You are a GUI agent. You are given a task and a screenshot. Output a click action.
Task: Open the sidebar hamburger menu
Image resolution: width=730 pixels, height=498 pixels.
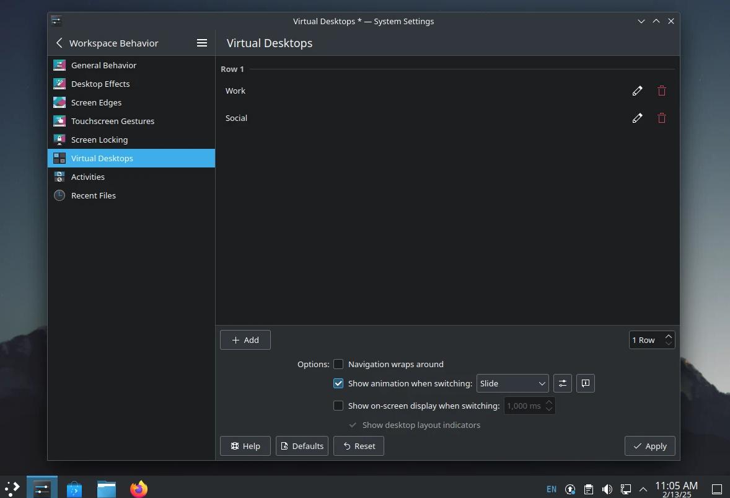(x=202, y=43)
